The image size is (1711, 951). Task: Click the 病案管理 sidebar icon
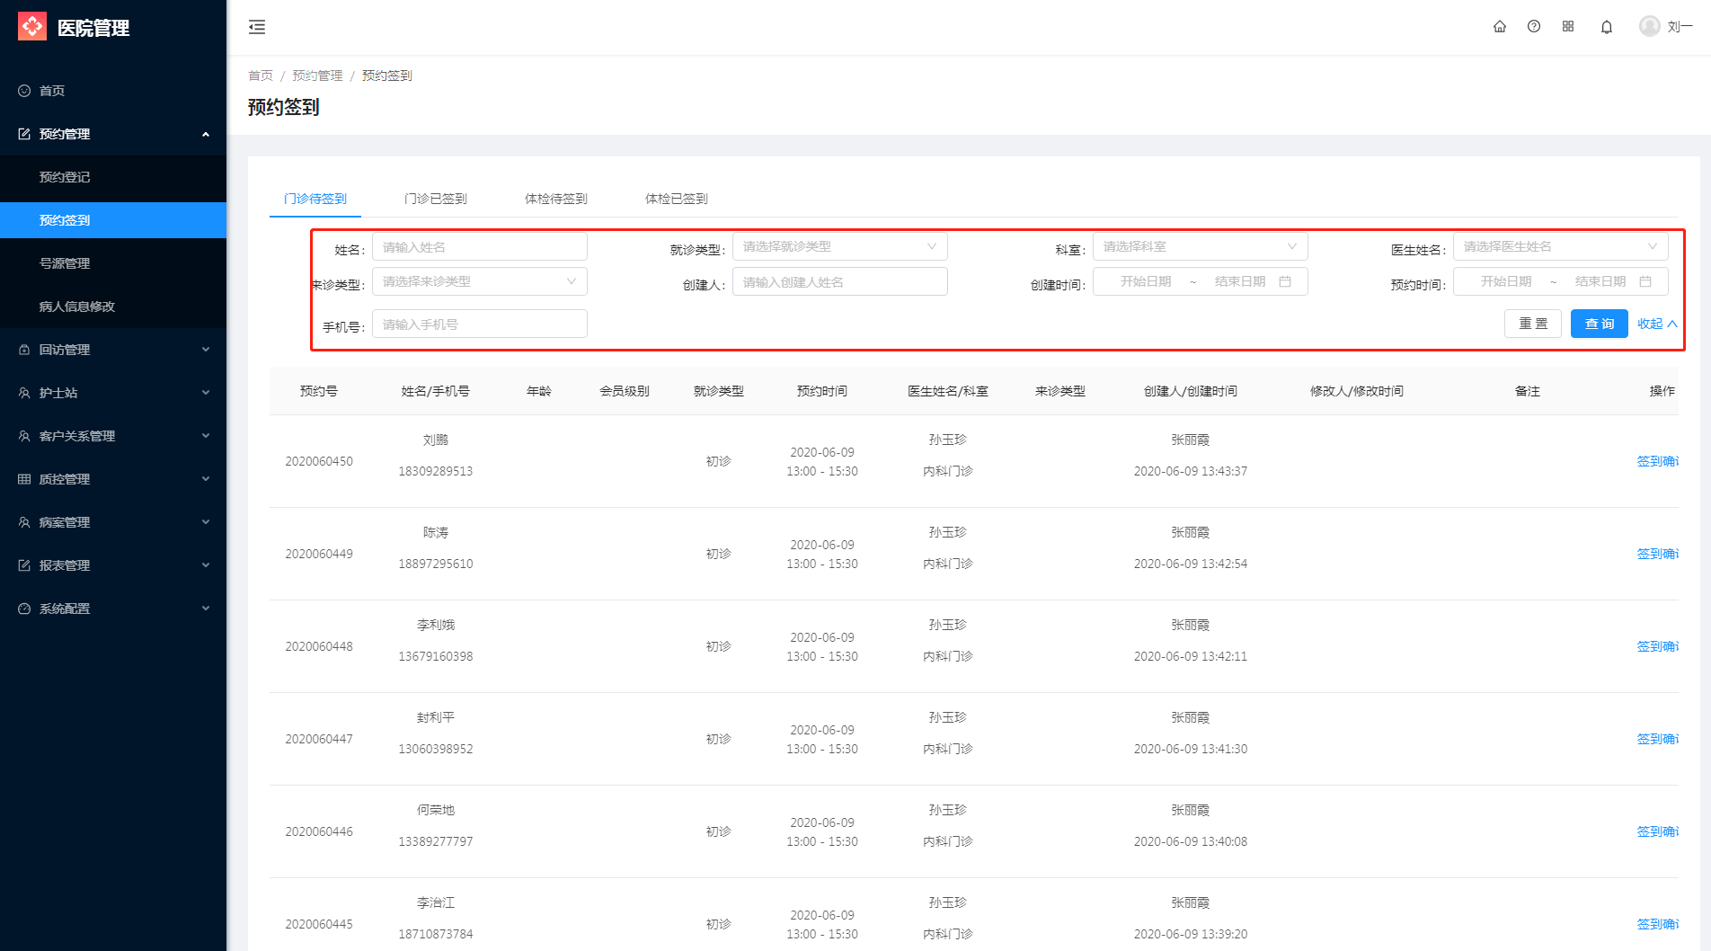(x=24, y=522)
